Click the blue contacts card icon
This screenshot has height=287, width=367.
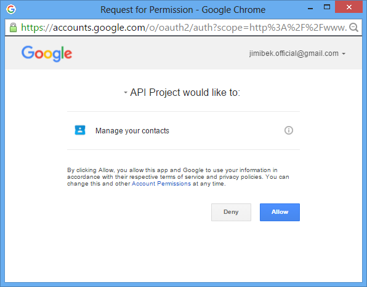coord(80,130)
